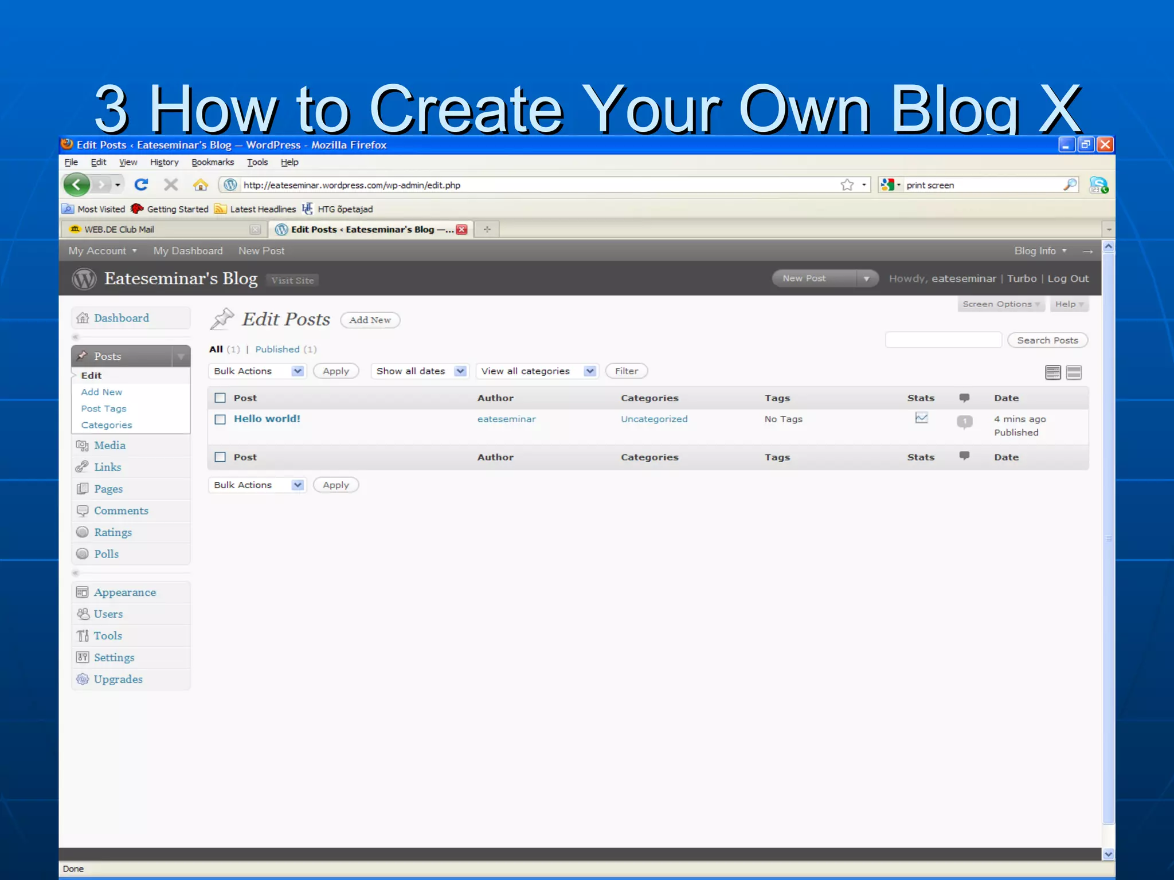The image size is (1174, 880).
Task: Open the Uncategorized category link
Action: 654,419
